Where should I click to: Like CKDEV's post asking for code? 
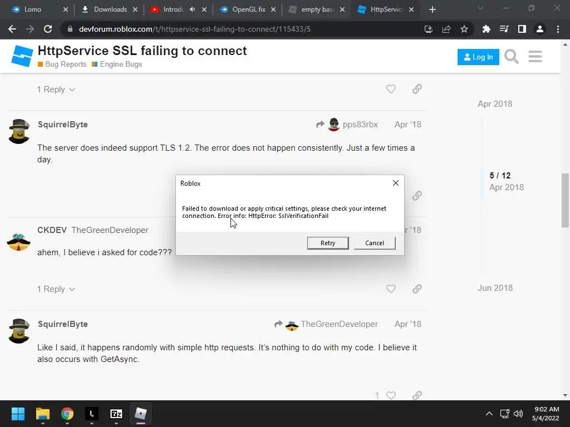391,289
